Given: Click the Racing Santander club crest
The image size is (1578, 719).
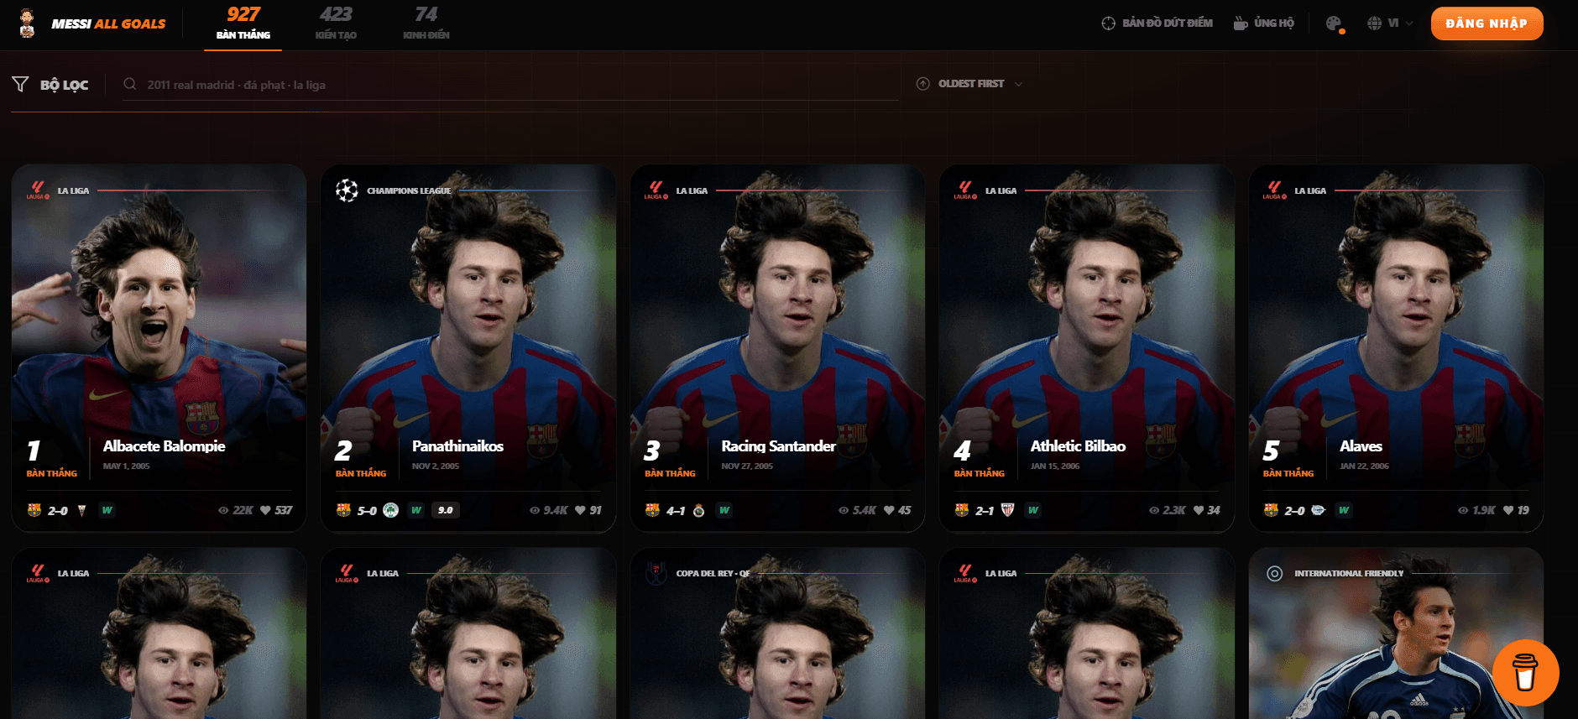Looking at the screenshot, I should click(698, 510).
